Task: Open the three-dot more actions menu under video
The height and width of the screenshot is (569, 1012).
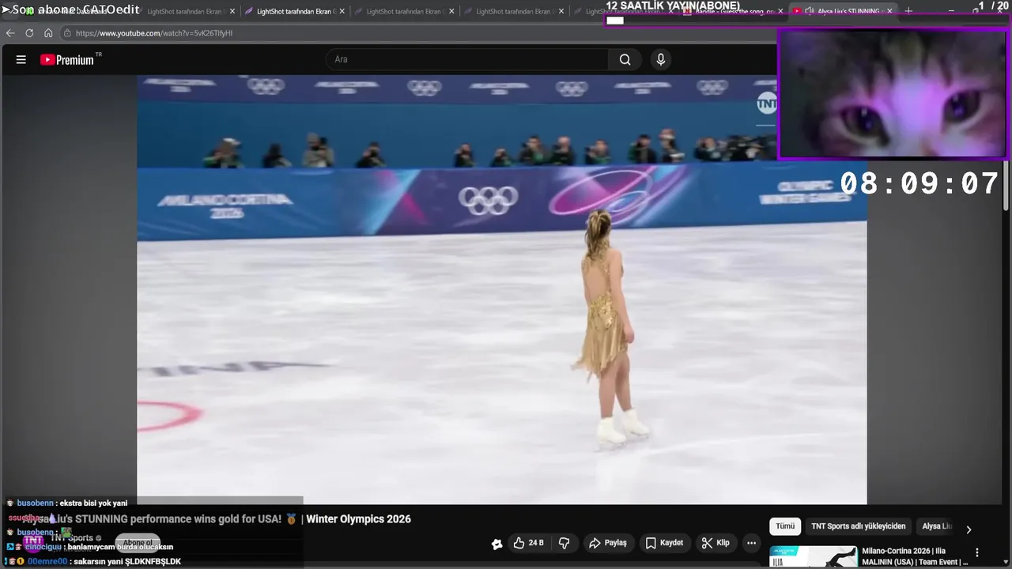Action: coord(752,543)
